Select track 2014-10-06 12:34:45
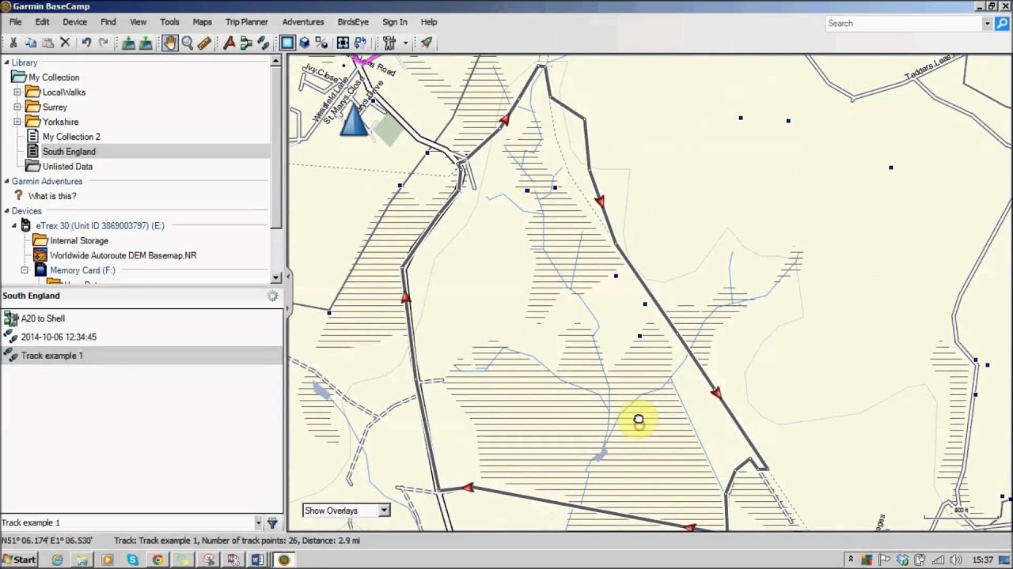The height and width of the screenshot is (569, 1013). (x=59, y=337)
